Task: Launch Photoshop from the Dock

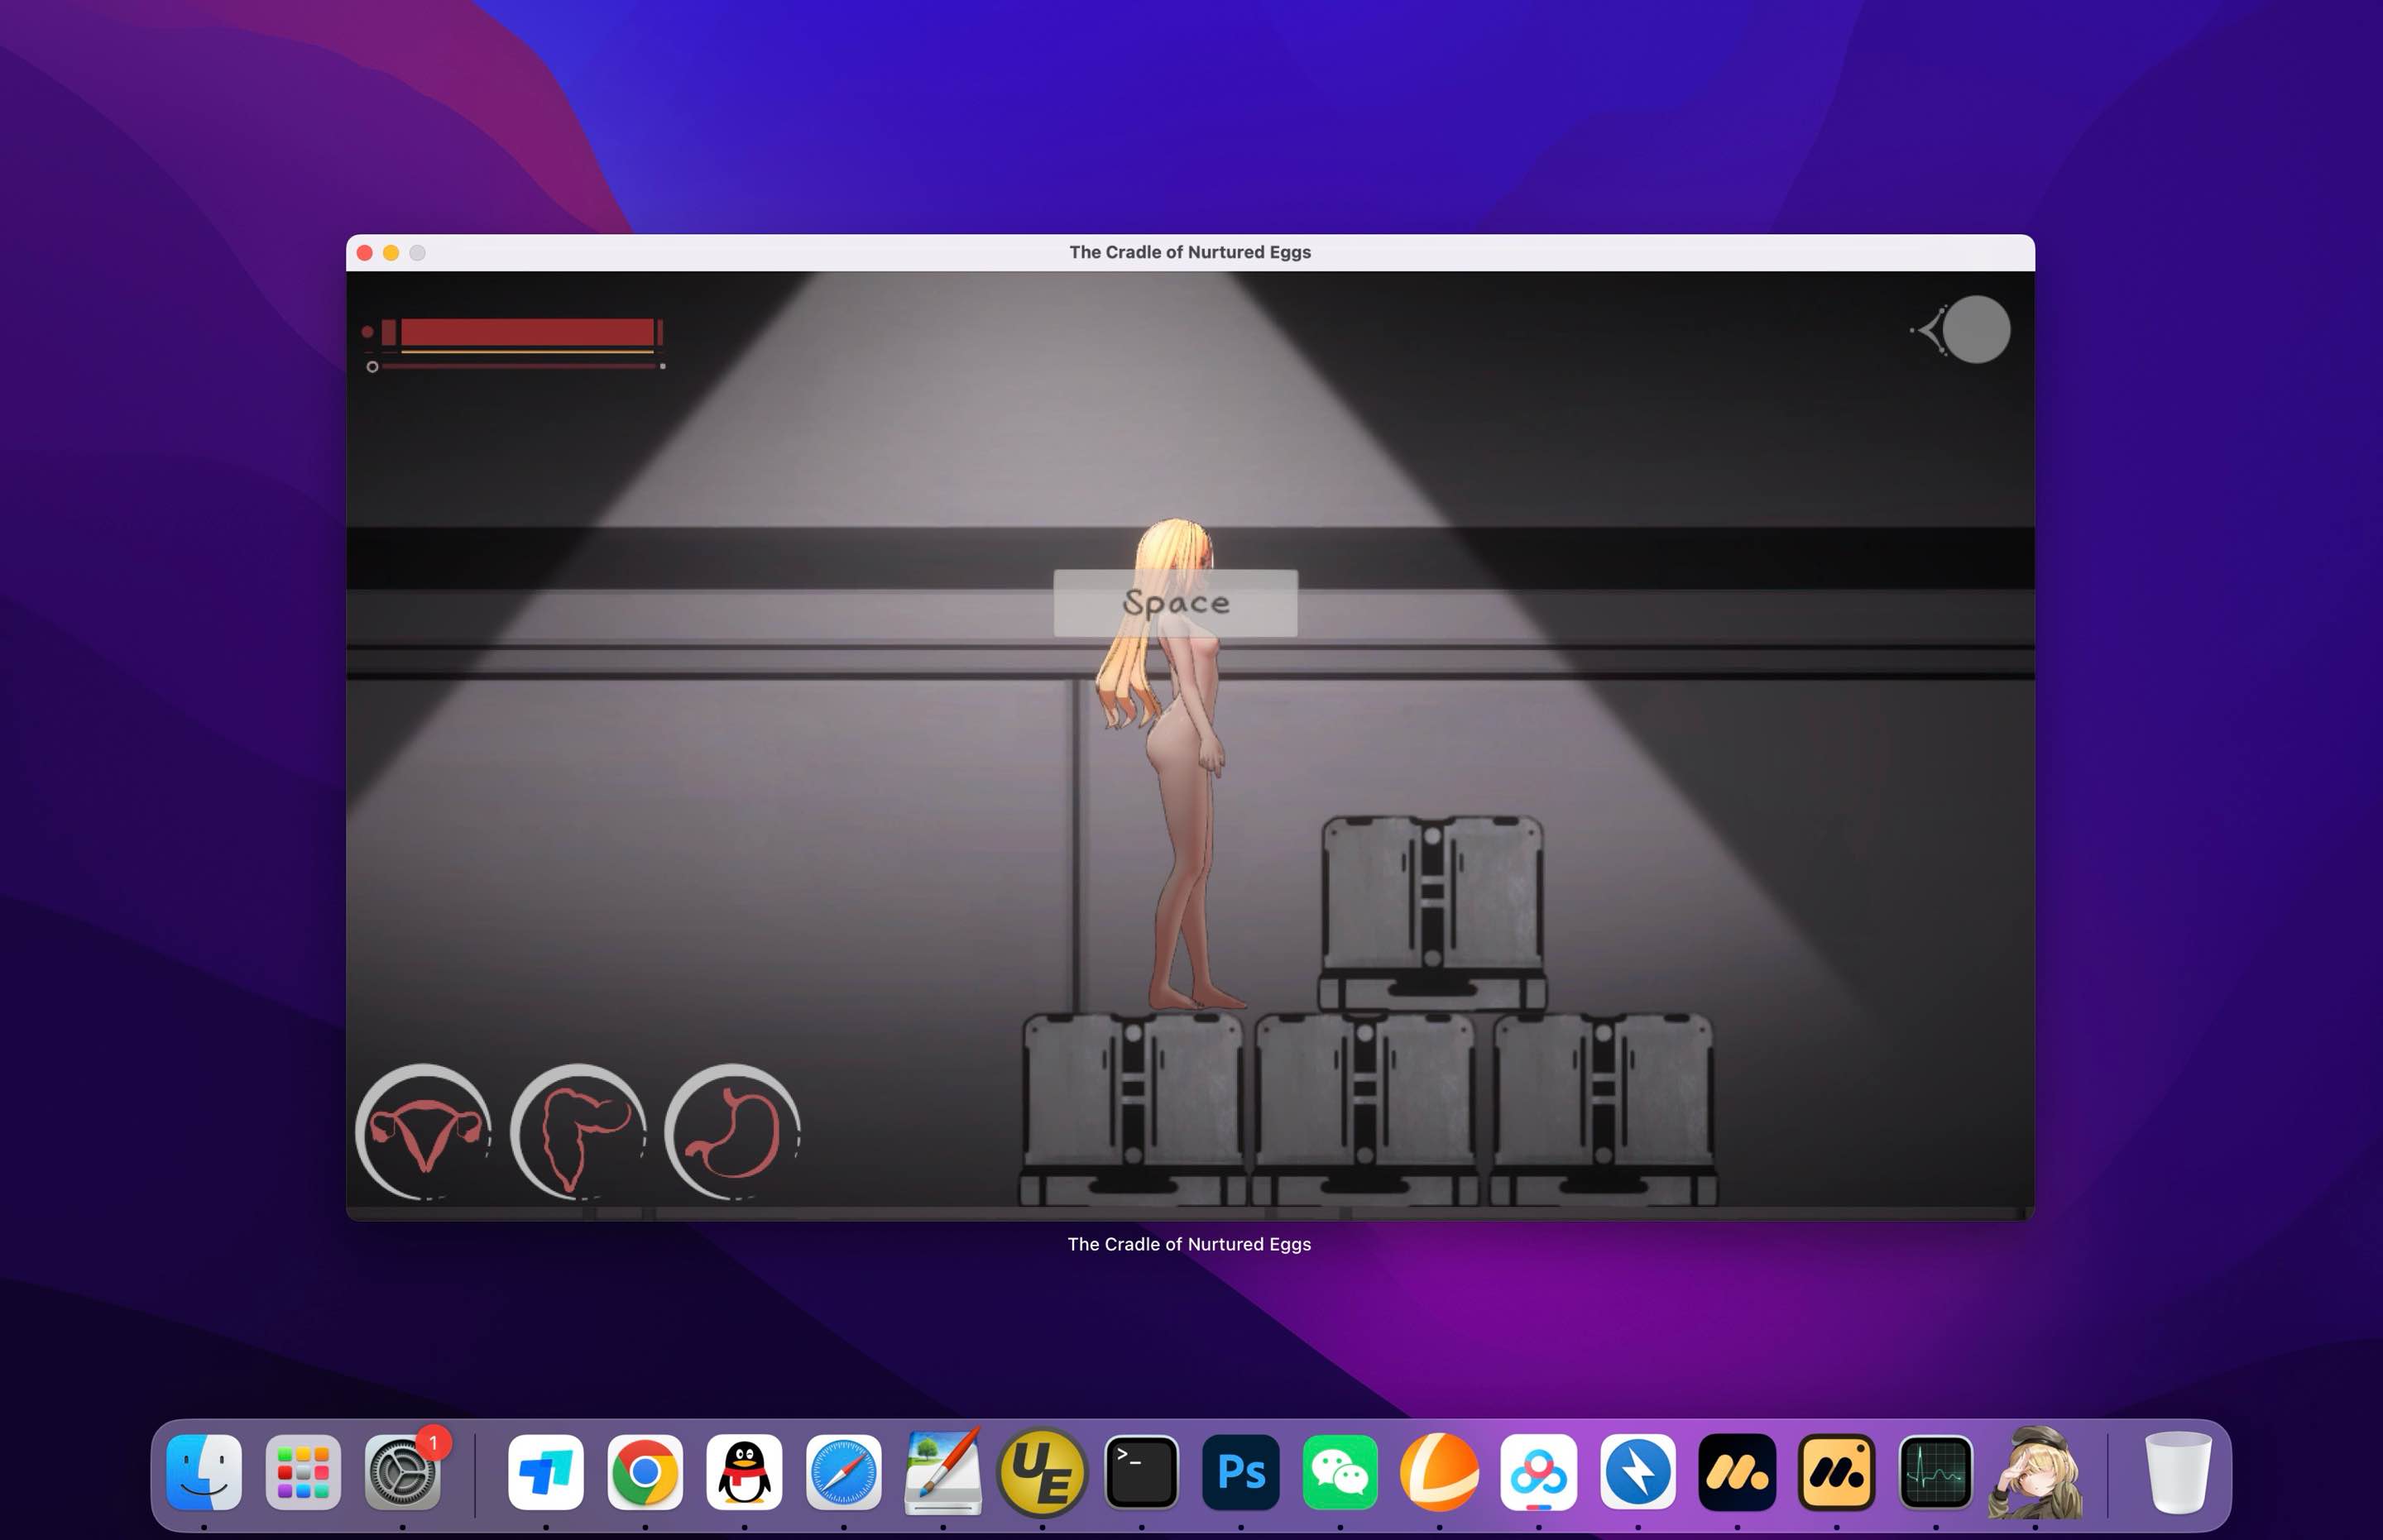Action: coord(1240,1473)
